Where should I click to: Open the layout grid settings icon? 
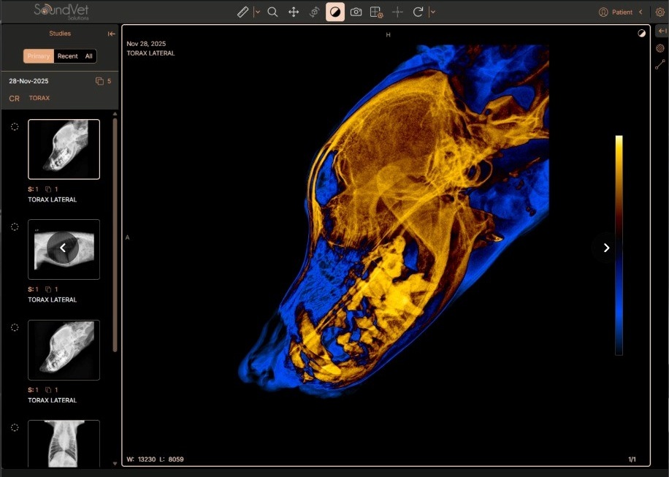[x=376, y=12]
